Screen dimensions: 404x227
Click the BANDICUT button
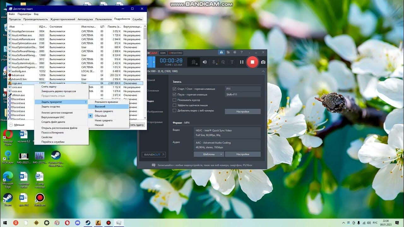coord(154,154)
